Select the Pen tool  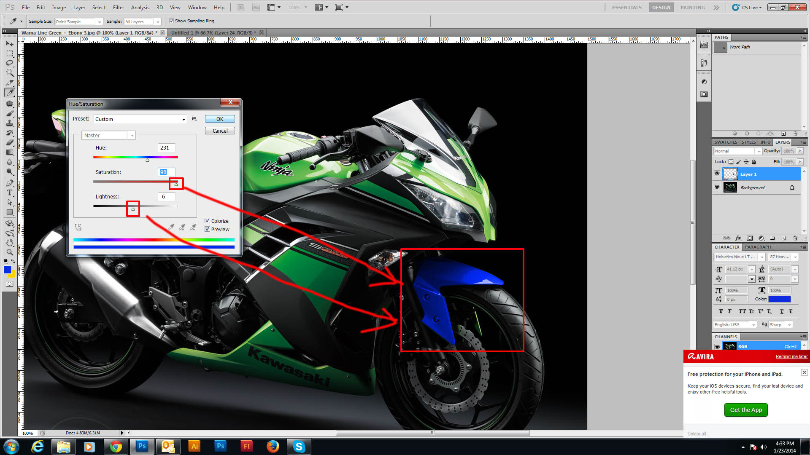coord(10,183)
